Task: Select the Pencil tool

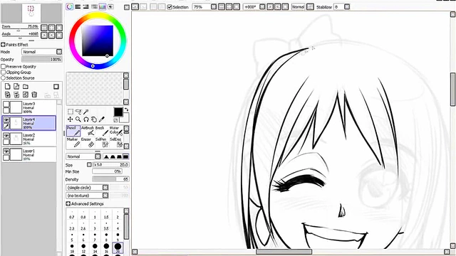Action: (x=73, y=131)
